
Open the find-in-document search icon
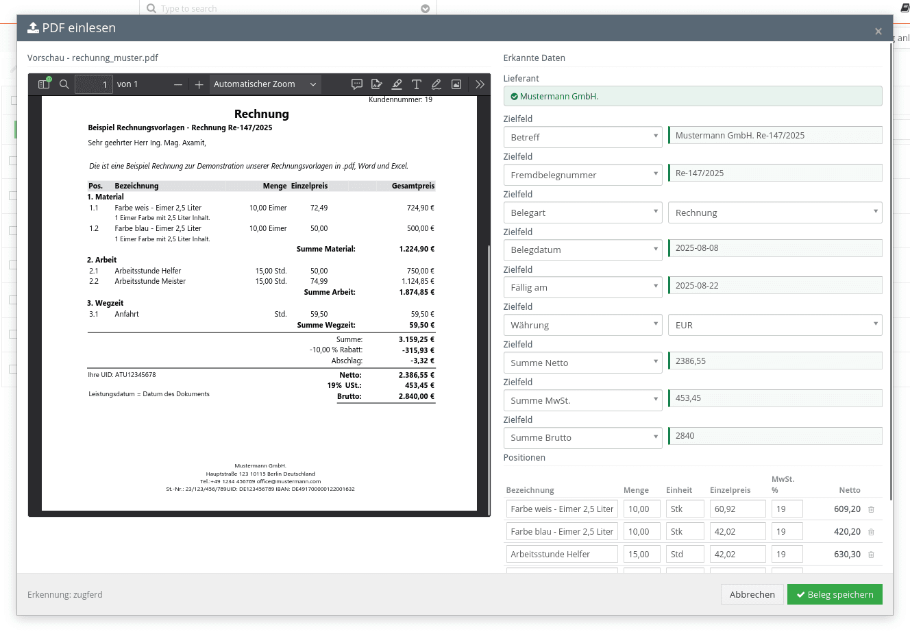click(64, 84)
